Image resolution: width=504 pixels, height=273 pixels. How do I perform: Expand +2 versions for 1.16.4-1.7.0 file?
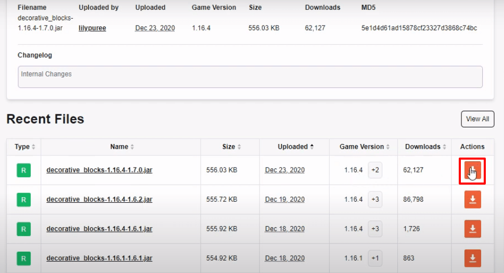(375, 170)
